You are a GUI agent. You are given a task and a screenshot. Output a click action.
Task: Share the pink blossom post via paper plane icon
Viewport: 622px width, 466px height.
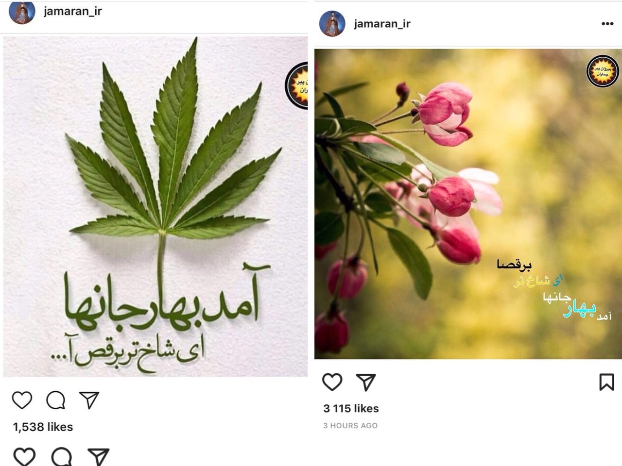[x=366, y=382]
